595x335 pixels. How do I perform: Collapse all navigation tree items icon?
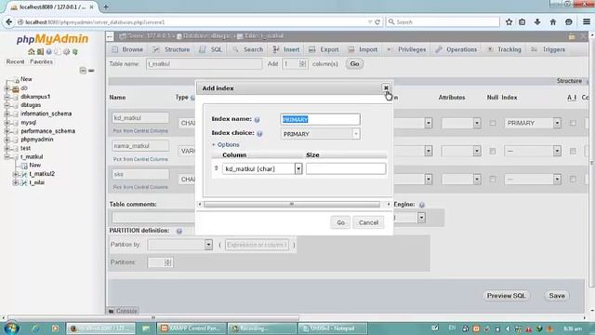[x=83, y=71]
